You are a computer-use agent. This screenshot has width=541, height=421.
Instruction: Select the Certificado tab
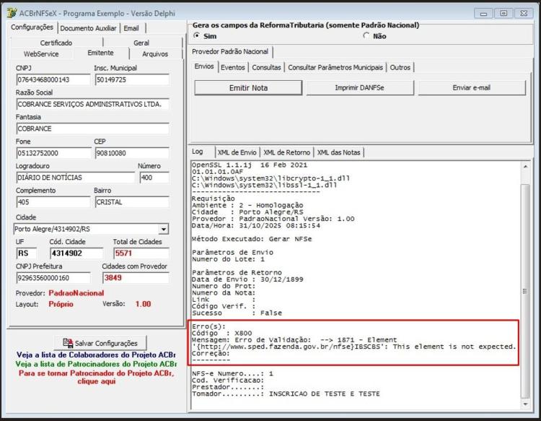pos(56,43)
